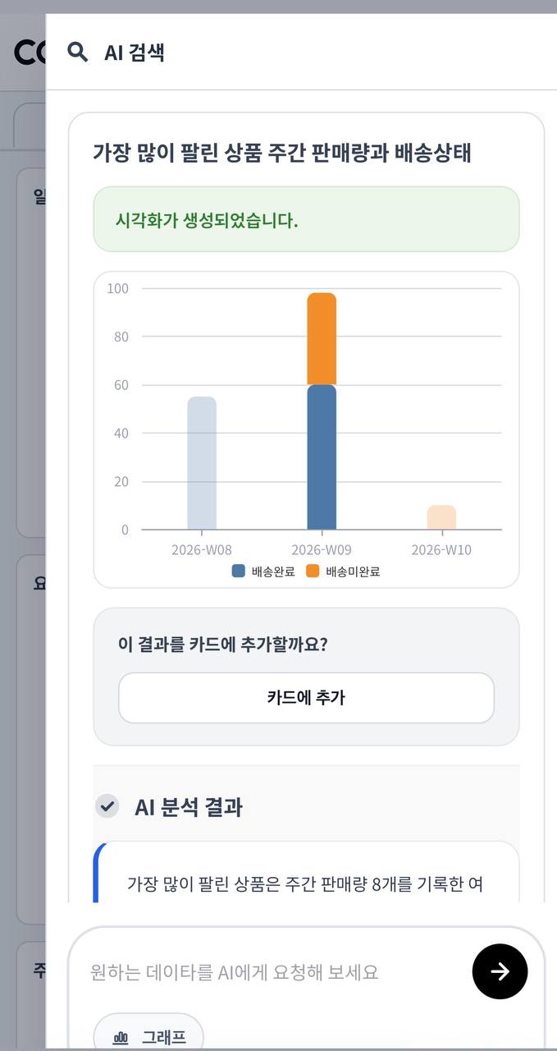
Task: Click the blue 배송완료 legend swatch
Action: 239,571
